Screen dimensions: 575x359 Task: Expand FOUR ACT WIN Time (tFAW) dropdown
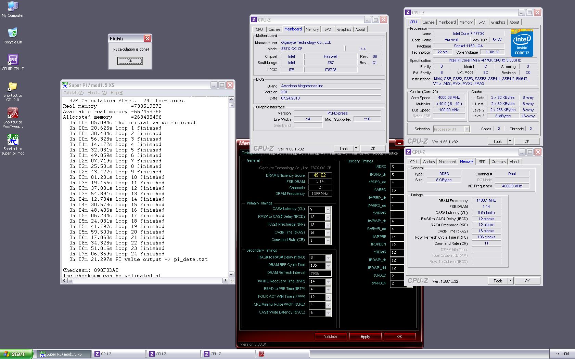[328, 297]
